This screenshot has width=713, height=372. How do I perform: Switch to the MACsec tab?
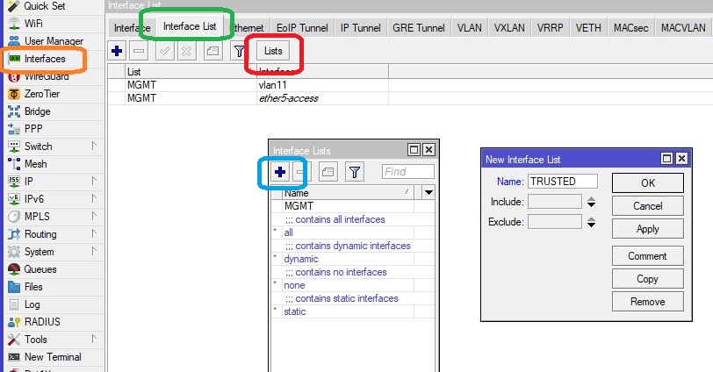coord(631,28)
